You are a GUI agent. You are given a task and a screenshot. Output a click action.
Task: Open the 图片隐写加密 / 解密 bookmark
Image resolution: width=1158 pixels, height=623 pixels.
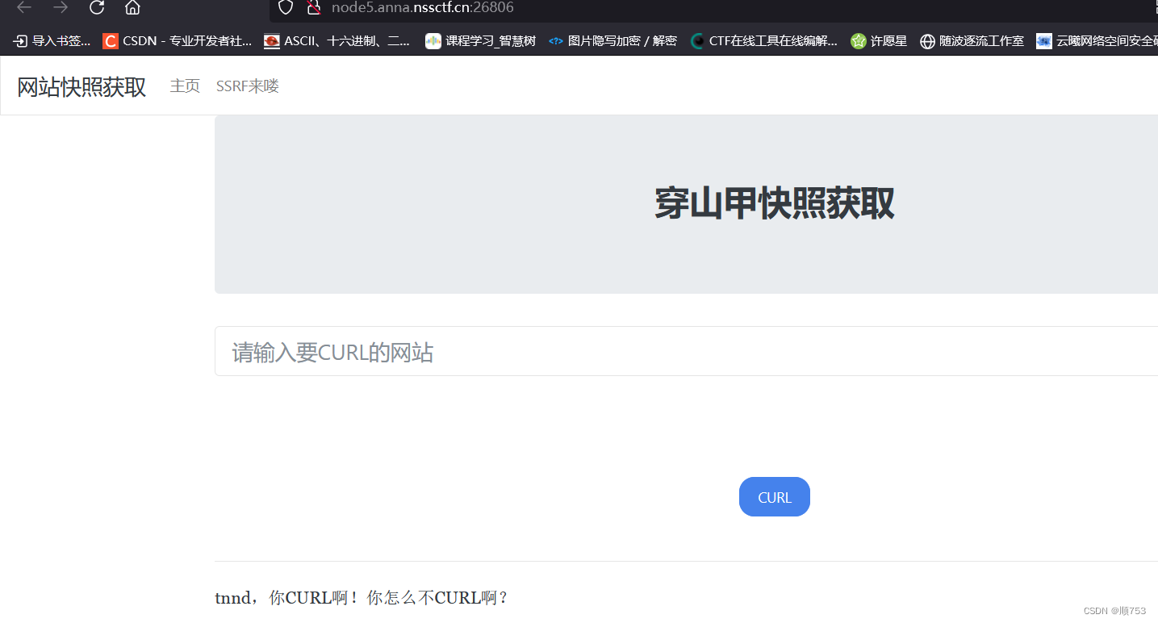612,41
